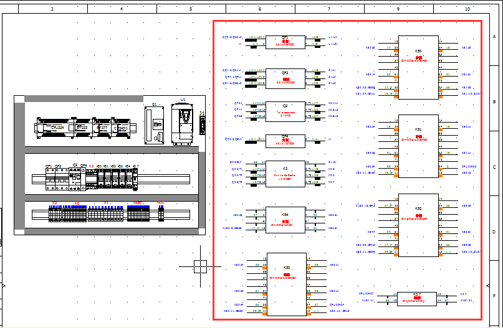Select the KS0 relay on the DIN rail
The width and height of the screenshot is (503, 328).
tap(101, 179)
